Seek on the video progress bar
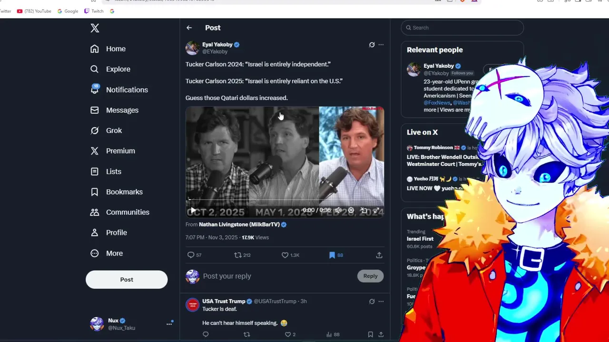This screenshot has height=342, width=609. (285, 200)
